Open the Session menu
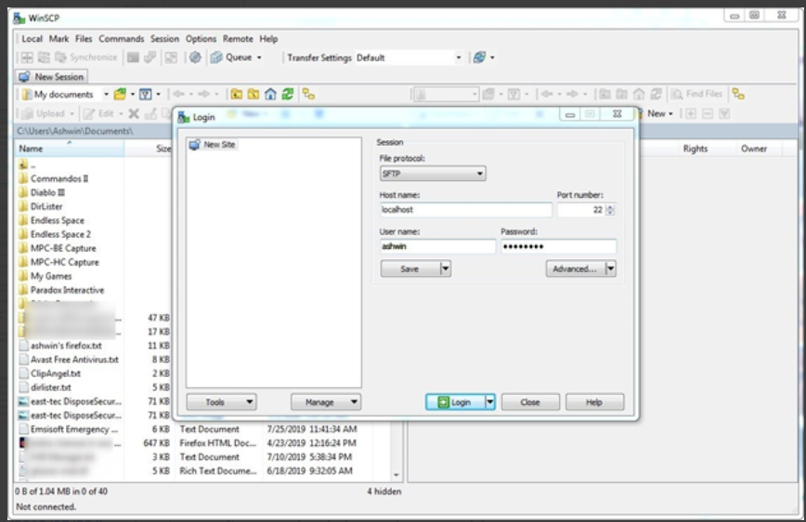Image resolution: width=806 pixels, height=522 pixels. 164,39
